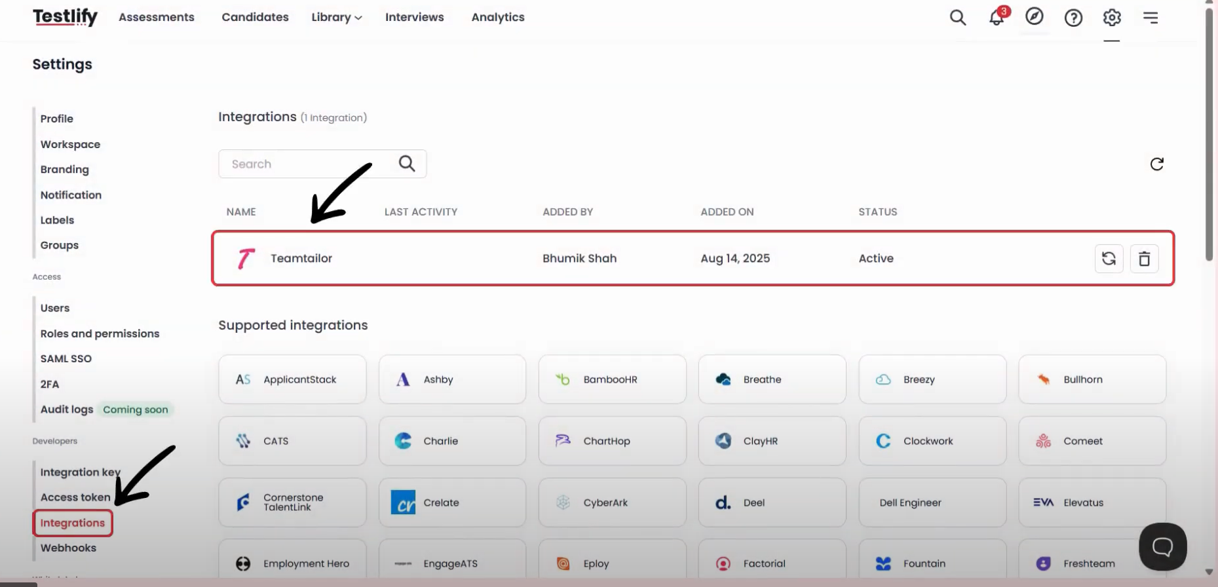The height and width of the screenshot is (587, 1218).
Task: Click the Elevatus integration icon
Action: [1043, 502]
